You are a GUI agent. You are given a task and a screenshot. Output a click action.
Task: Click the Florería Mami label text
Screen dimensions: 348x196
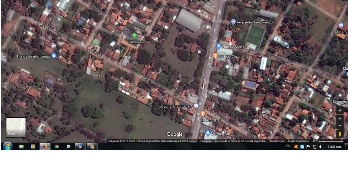[233, 47]
